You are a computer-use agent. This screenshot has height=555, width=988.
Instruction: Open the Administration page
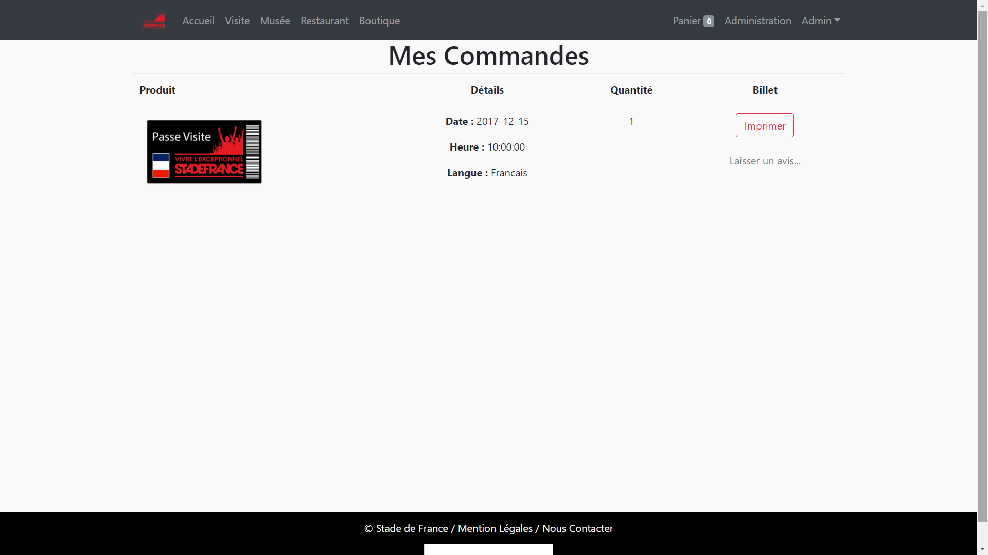[757, 21]
